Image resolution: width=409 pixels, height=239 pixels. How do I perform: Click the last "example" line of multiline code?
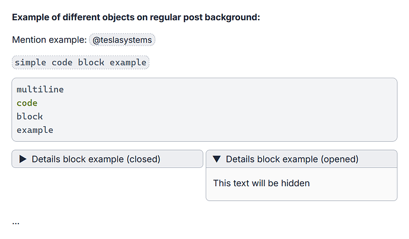[x=34, y=130]
